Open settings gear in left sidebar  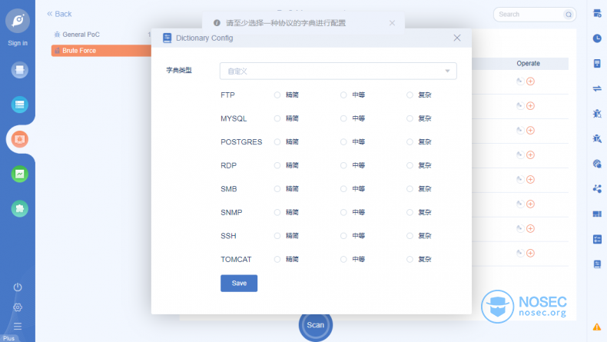[18, 307]
